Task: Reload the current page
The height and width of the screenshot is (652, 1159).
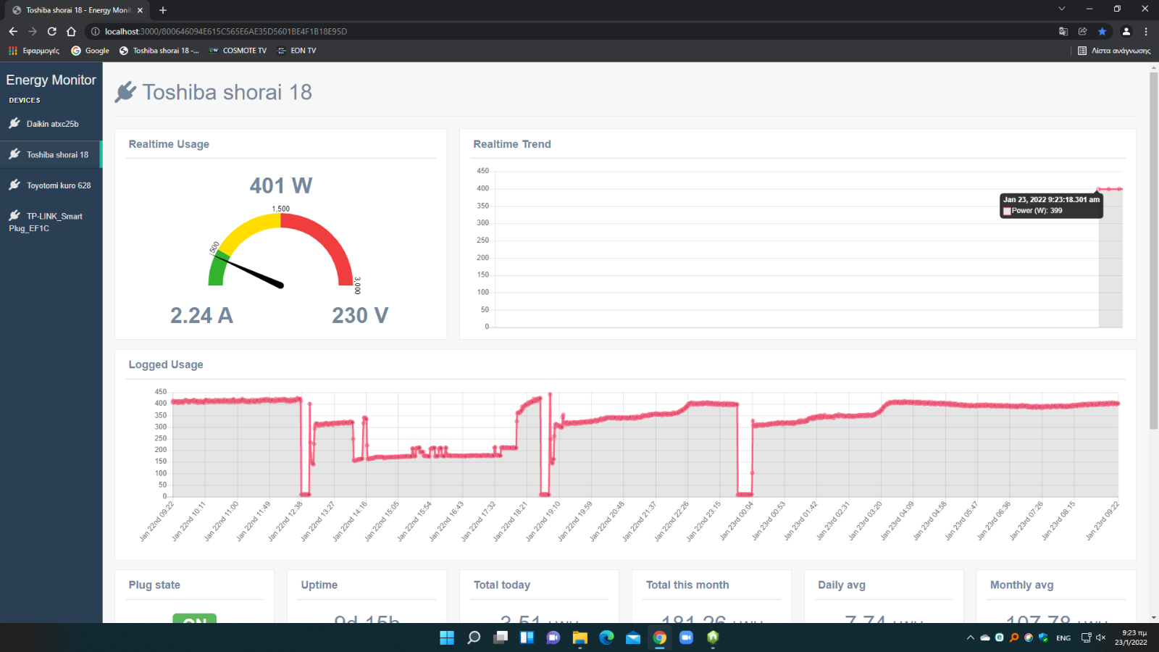Action: pyautogui.click(x=52, y=31)
